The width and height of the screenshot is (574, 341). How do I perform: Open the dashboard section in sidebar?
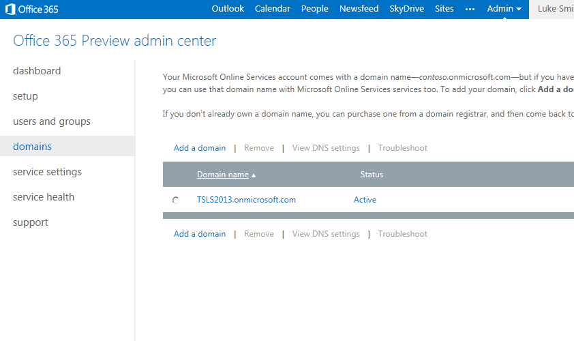pyautogui.click(x=37, y=71)
